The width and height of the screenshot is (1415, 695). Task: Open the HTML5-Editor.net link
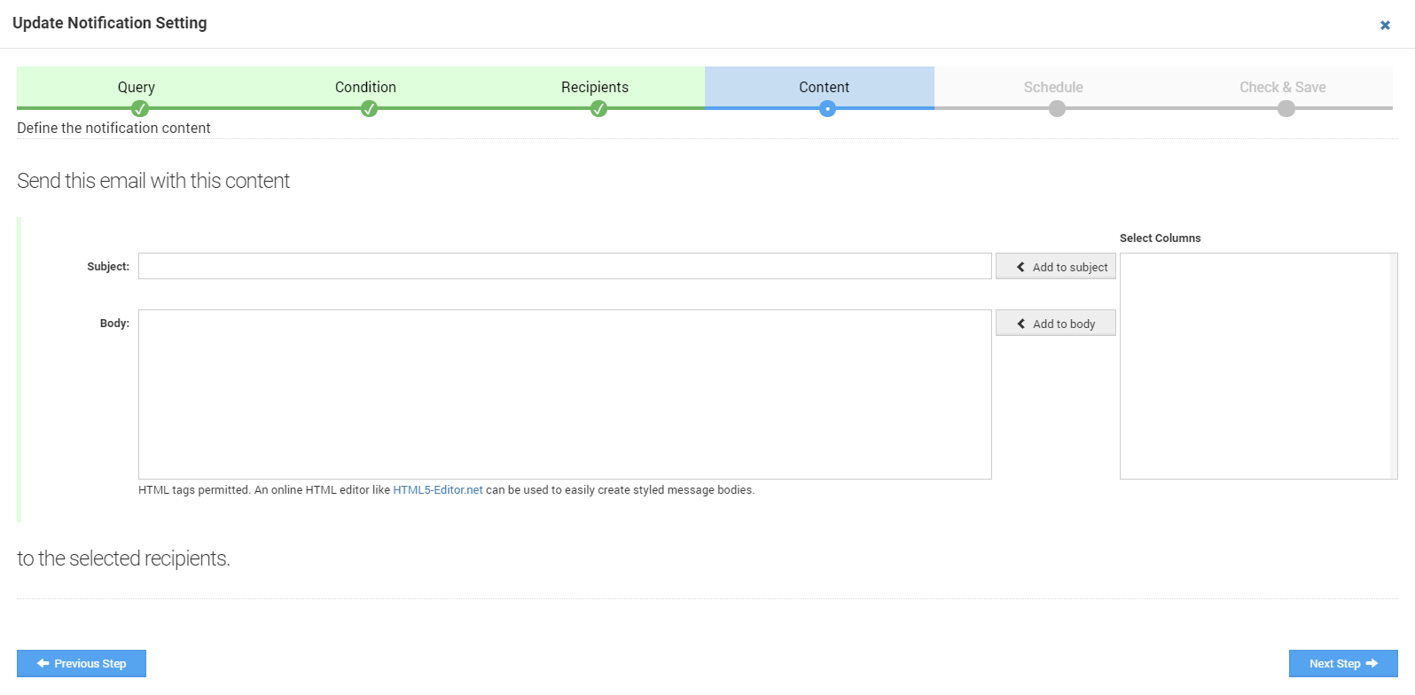pyautogui.click(x=438, y=490)
